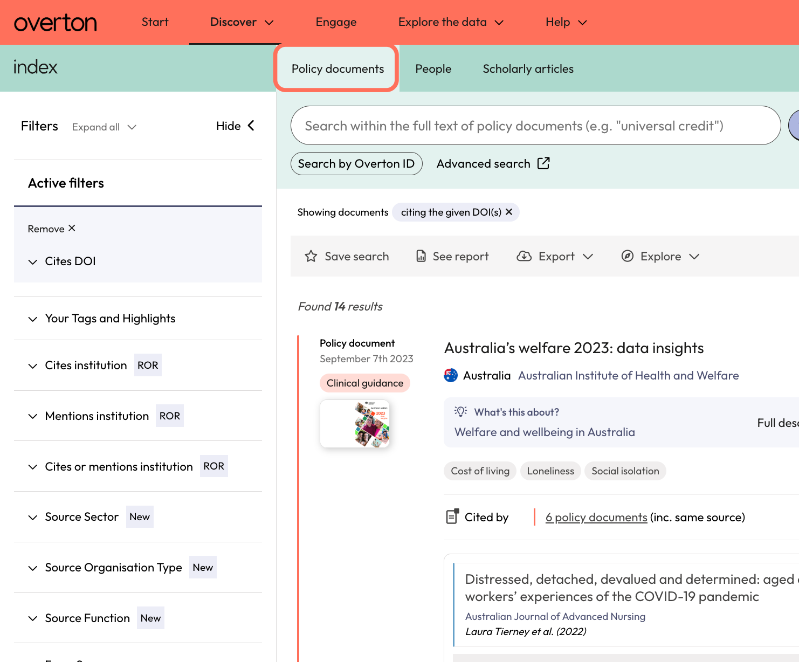The width and height of the screenshot is (799, 662).
Task: Select the Policy documents tab
Action: coord(337,69)
